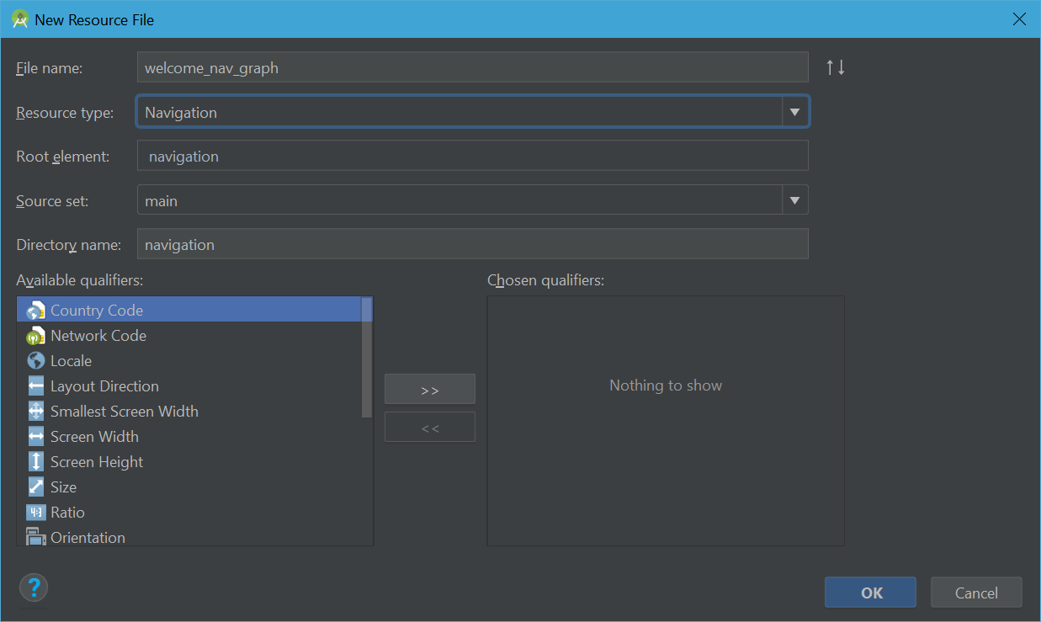This screenshot has width=1041, height=622.
Task: Click the Smallest Screen Width icon
Action: (35, 412)
